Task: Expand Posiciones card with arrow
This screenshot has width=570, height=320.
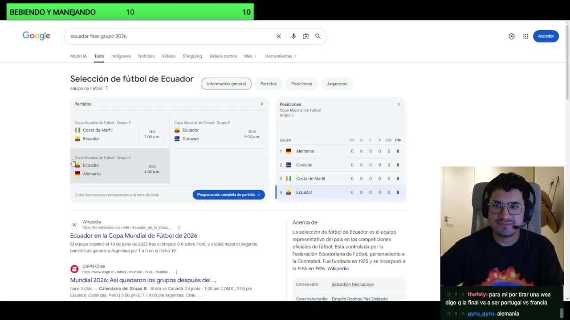Action: 399,104
